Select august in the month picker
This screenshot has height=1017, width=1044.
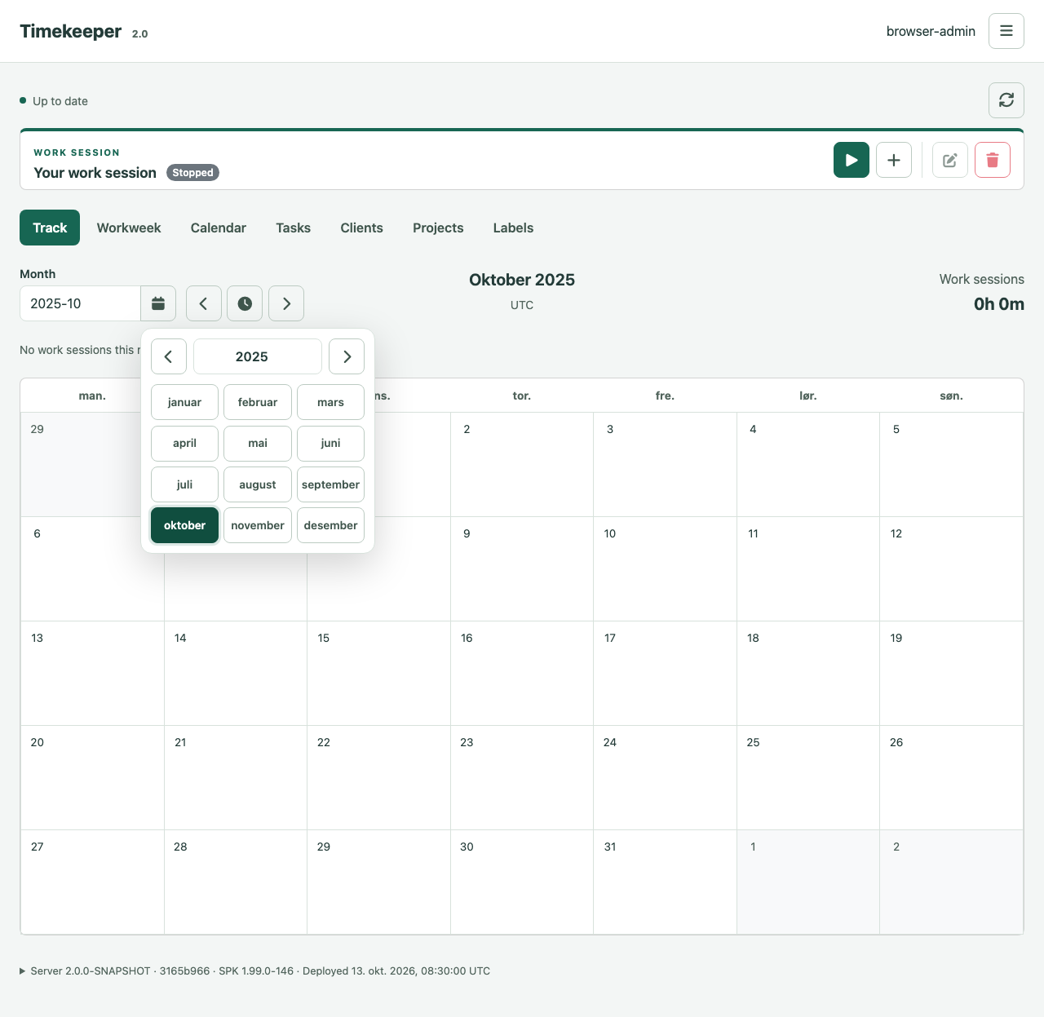[x=258, y=484]
